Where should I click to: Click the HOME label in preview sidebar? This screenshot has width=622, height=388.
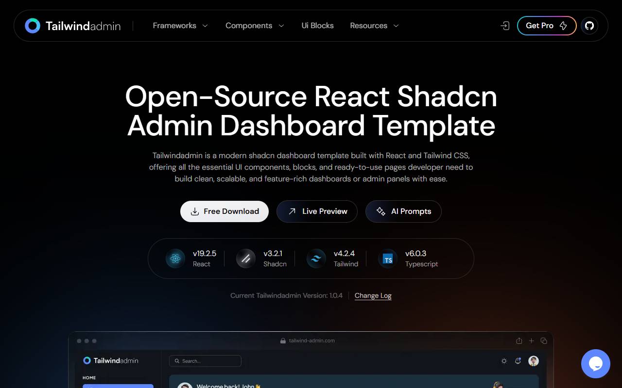[x=89, y=378]
